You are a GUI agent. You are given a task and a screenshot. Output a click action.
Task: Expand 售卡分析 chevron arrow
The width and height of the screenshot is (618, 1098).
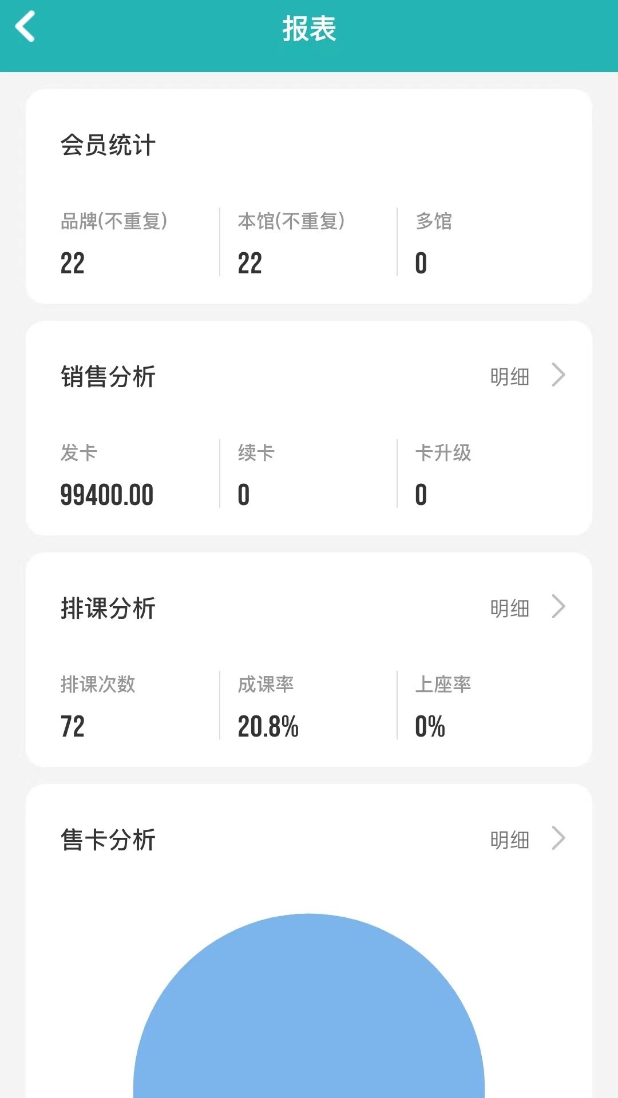pos(558,839)
